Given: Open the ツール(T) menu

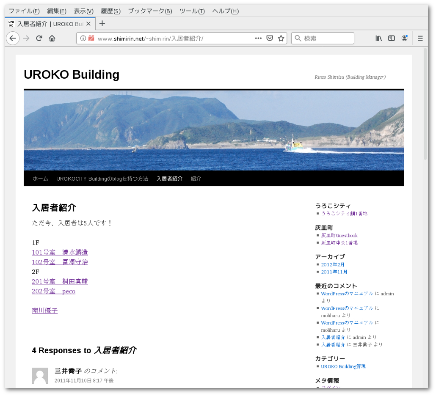Looking at the screenshot, I should point(192,11).
